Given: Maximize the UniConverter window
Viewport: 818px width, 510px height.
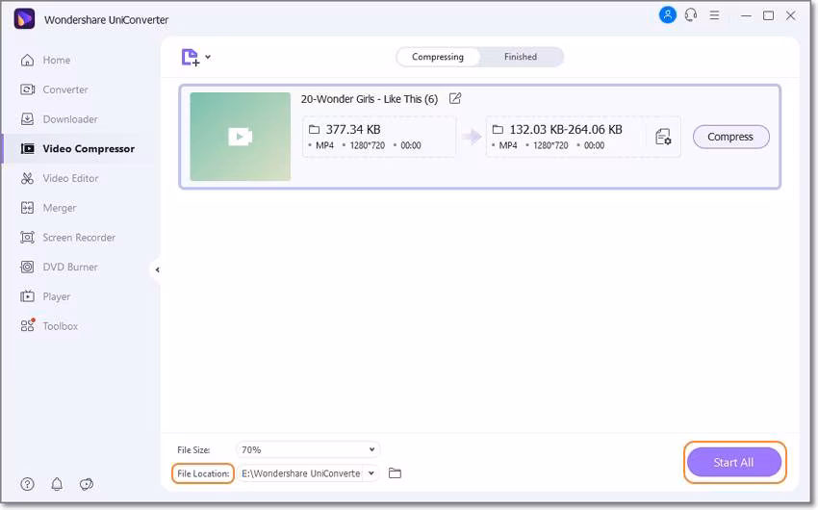Looking at the screenshot, I should click(769, 15).
